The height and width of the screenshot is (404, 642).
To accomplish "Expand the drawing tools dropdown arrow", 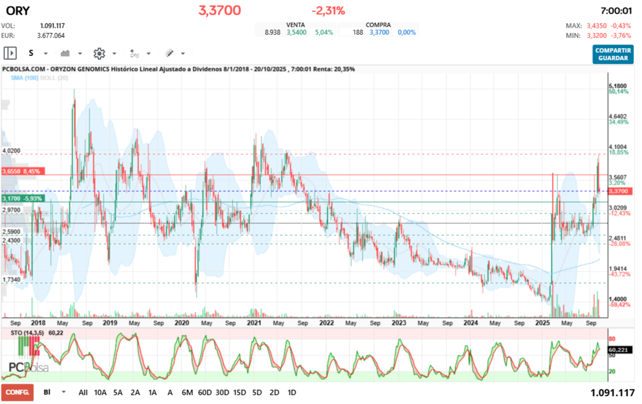I will tap(183, 54).
